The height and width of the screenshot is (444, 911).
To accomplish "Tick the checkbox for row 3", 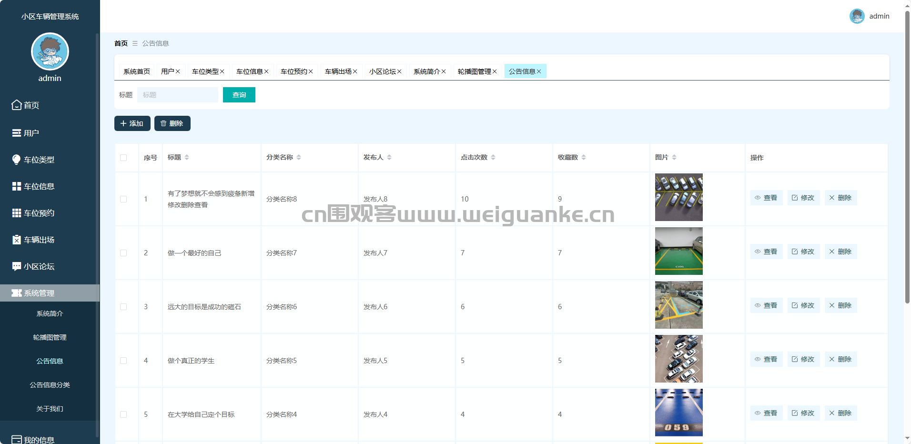I will [123, 307].
